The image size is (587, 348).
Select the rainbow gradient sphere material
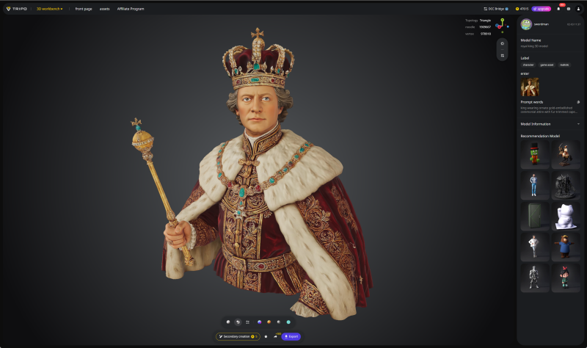pyautogui.click(x=260, y=322)
